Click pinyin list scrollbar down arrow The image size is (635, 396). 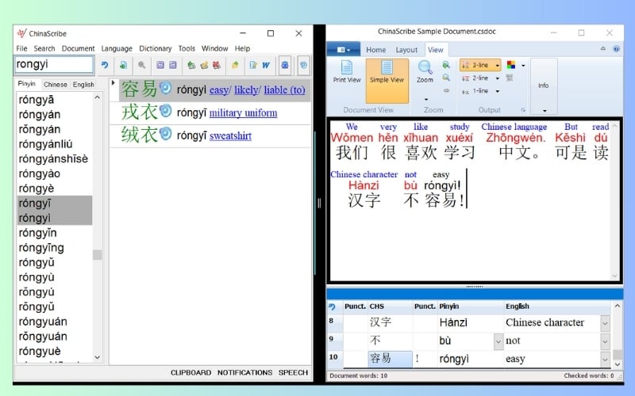[x=97, y=357]
